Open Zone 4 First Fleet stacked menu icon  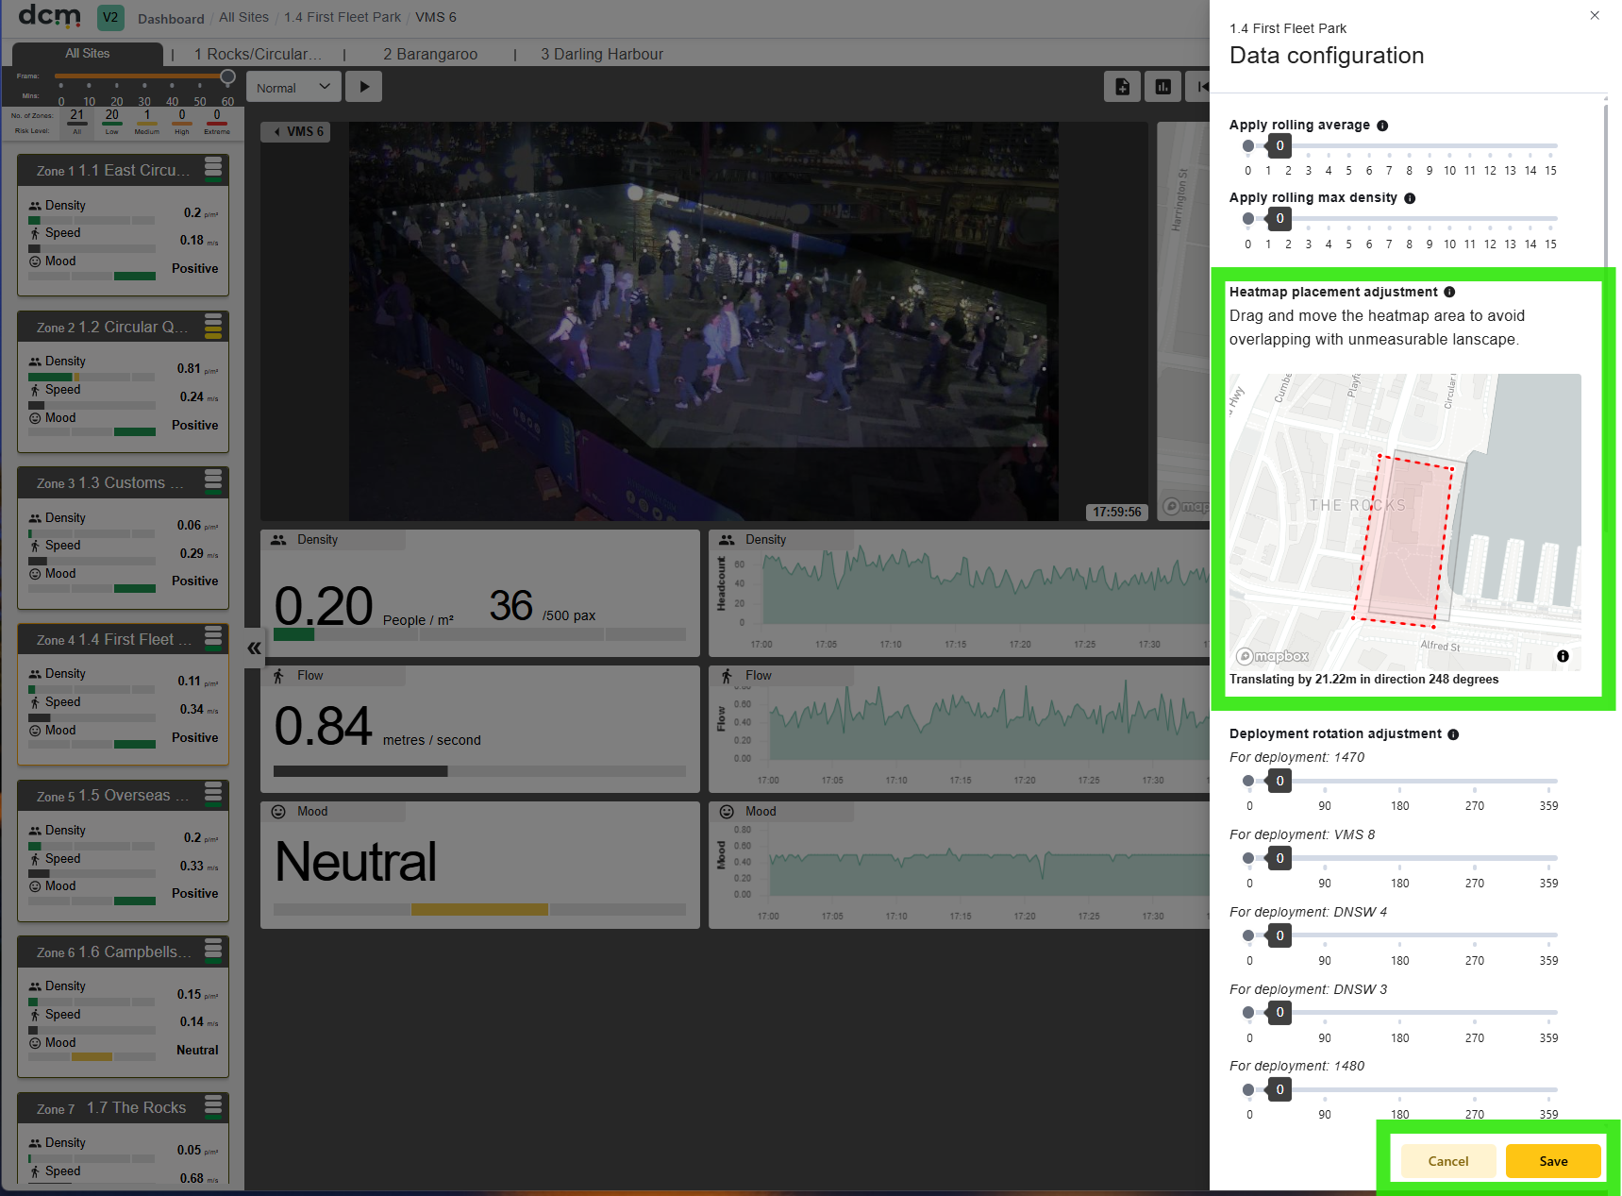pos(213,639)
